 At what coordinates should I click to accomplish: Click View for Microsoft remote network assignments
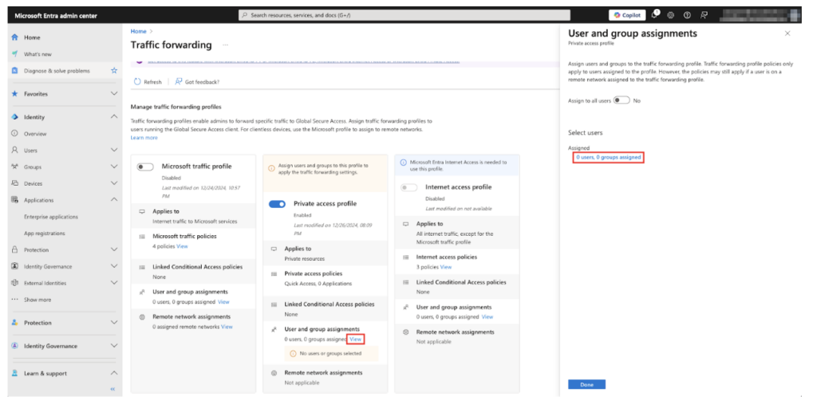pyautogui.click(x=227, y=327)
